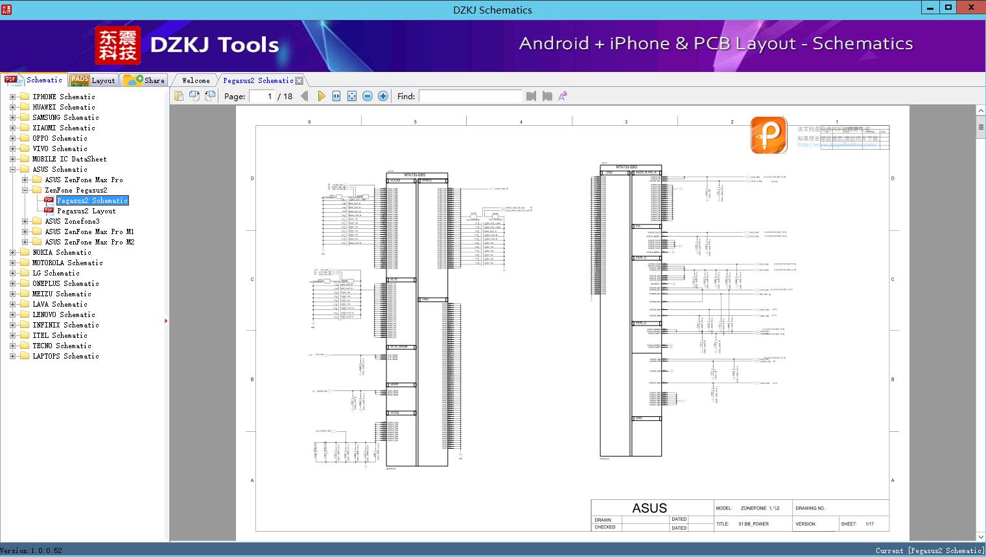The image size is (986, 557).
Task: Click the vertical scrollbar thumb
Action: coord(980,127)
